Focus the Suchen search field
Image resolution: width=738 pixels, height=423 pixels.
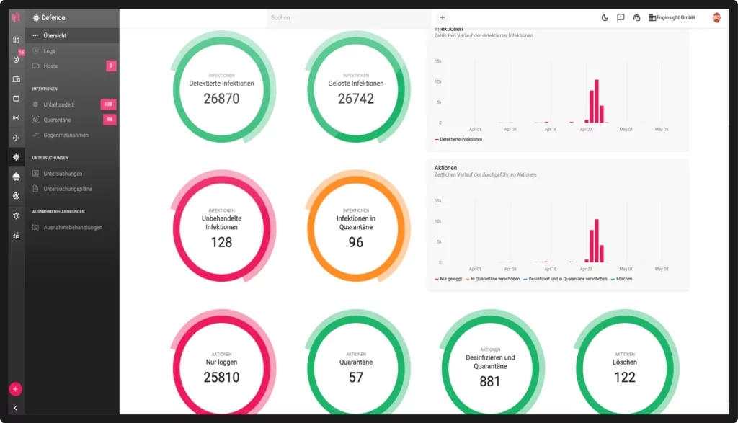pyautogui.click(x=347, y=18)
